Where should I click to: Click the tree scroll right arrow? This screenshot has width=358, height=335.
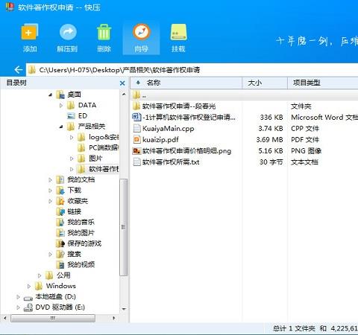tap(114, 318)
